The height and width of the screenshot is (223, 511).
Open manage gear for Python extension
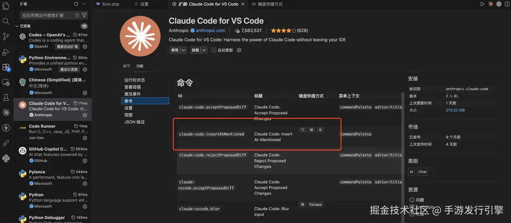click(85, 206)
